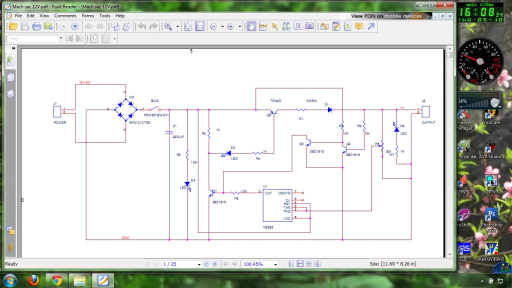Click the Typewriter tool icon
The image size is (512, 288).
pos(347,26)
